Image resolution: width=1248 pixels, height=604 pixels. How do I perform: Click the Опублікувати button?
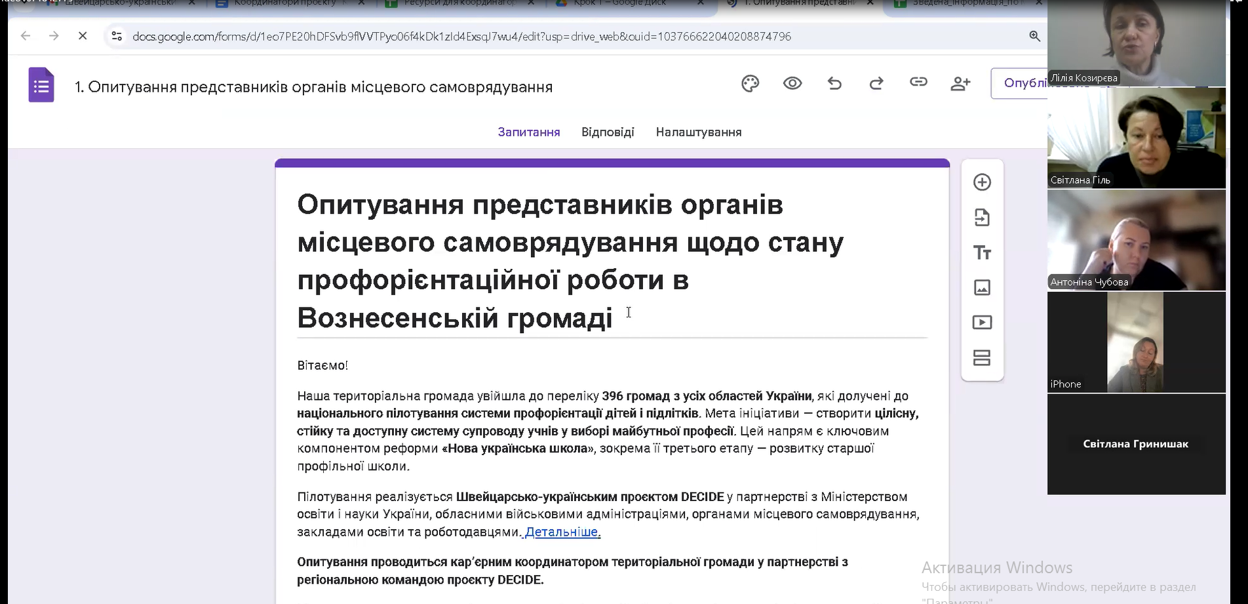point(1020,83)
